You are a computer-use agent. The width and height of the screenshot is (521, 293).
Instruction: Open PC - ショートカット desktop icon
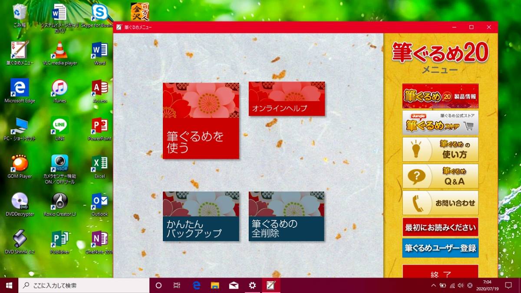pos(20,129)
